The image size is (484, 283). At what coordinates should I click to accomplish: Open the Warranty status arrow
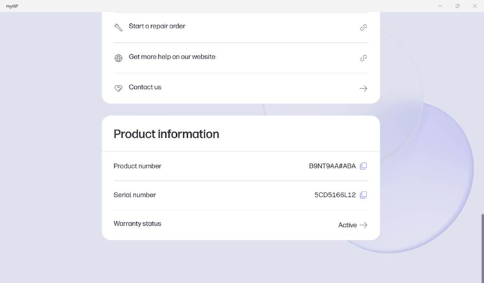363,225
